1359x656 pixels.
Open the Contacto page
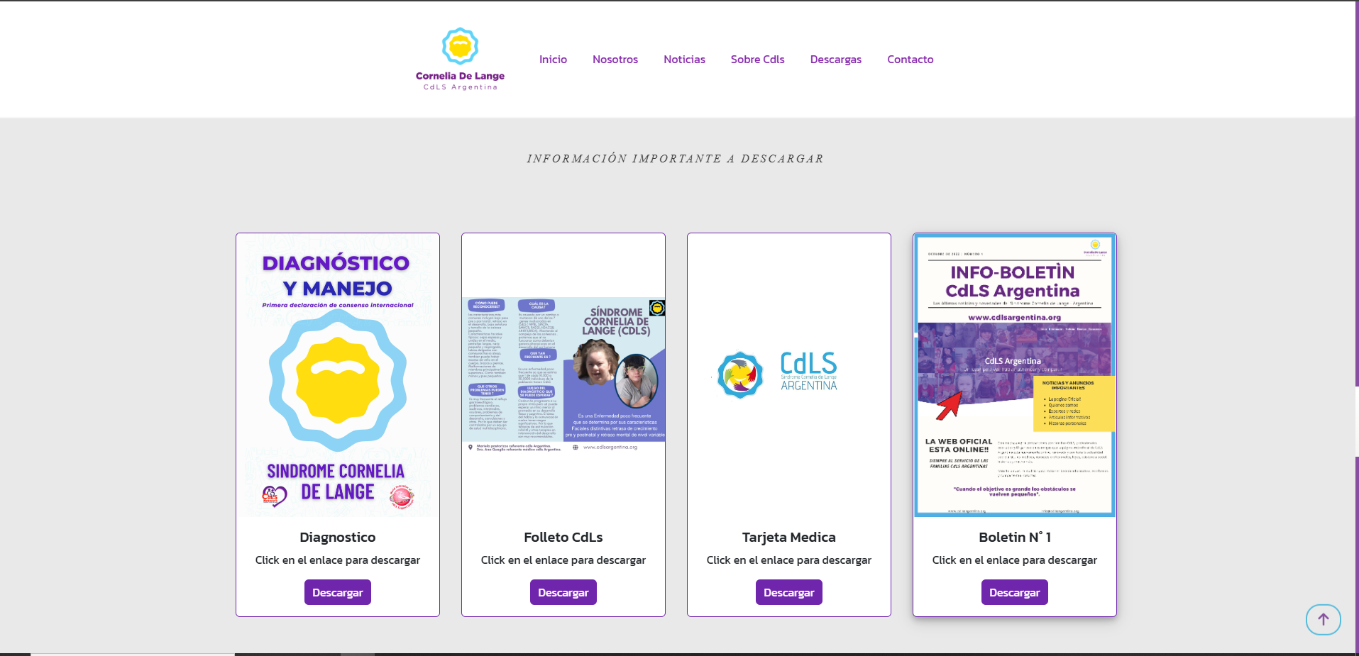910,60
